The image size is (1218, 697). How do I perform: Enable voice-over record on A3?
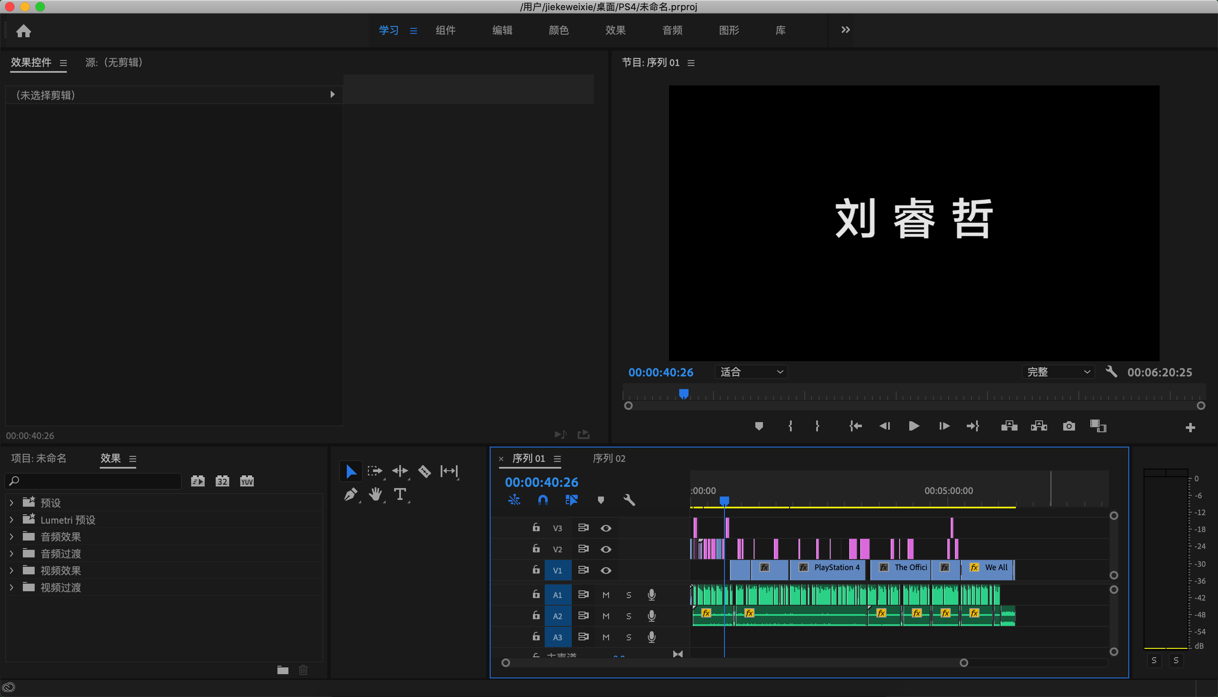(651, 637)
